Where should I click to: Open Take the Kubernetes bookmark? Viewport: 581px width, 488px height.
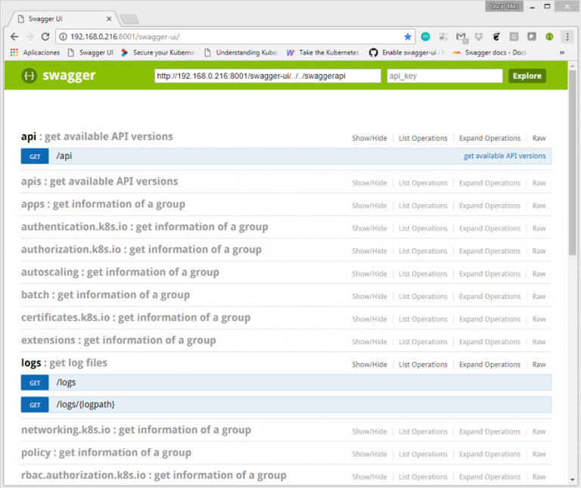(323, 53)
